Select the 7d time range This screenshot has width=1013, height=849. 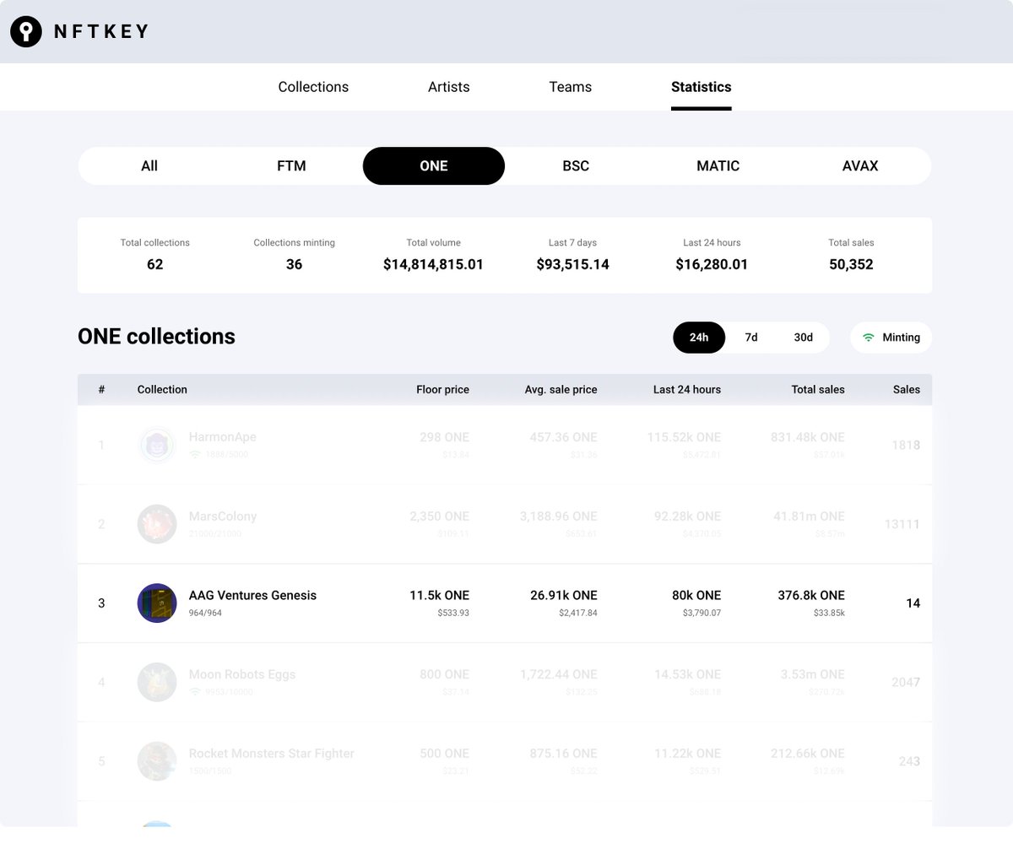coord(751,337)
